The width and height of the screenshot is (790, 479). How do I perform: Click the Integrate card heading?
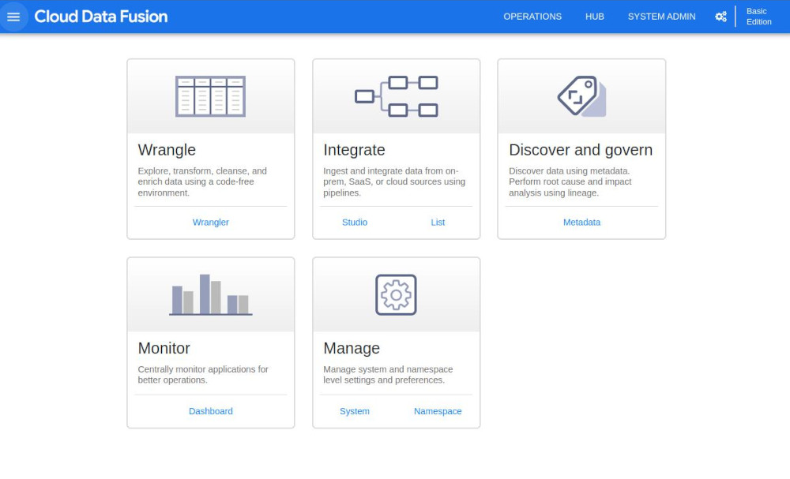click(354, 150)
